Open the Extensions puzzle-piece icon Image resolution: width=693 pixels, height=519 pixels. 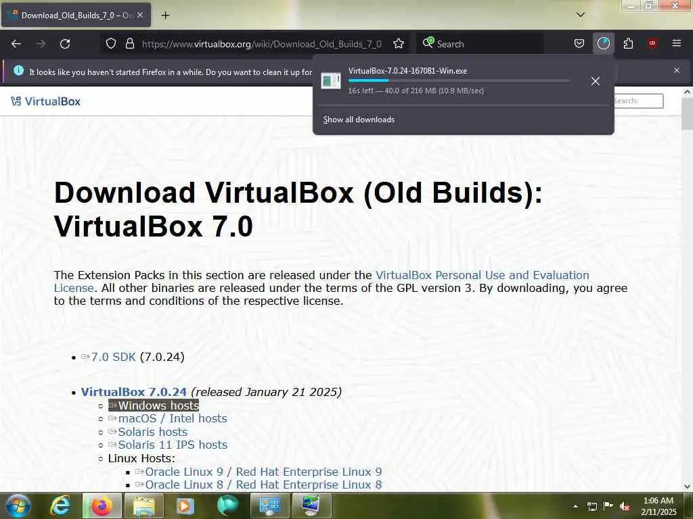coord(628,44)
